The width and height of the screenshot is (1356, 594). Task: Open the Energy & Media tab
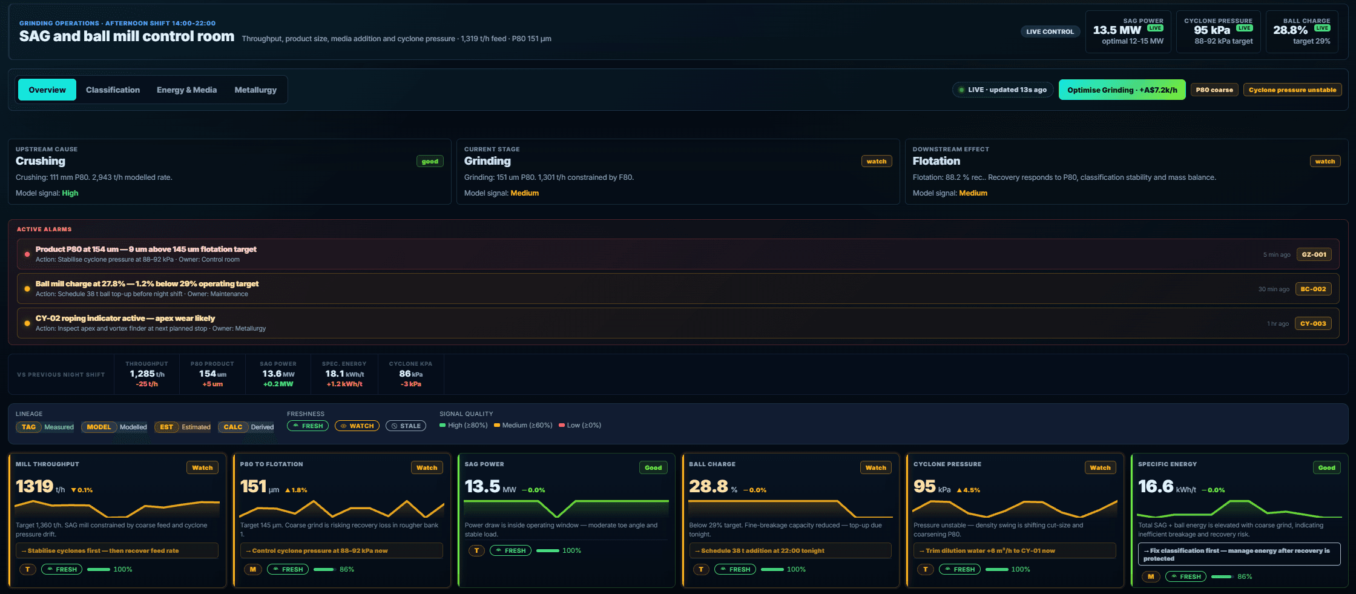(x=186, y=90)
